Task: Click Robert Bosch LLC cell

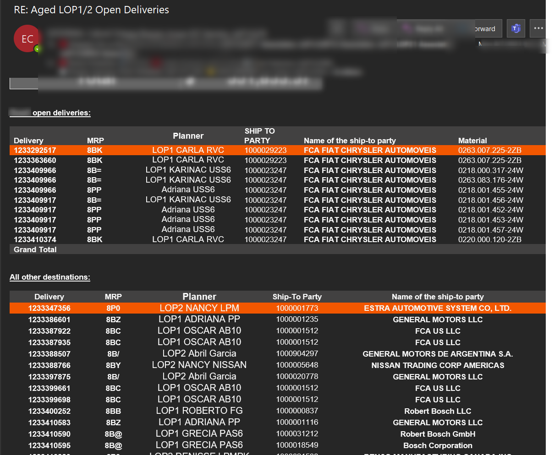Action: point(438,411)
